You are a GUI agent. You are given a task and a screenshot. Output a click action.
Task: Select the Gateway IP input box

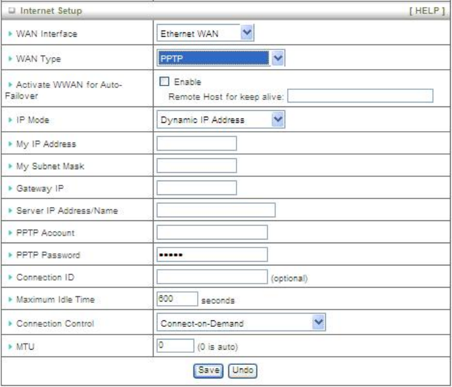197,187
